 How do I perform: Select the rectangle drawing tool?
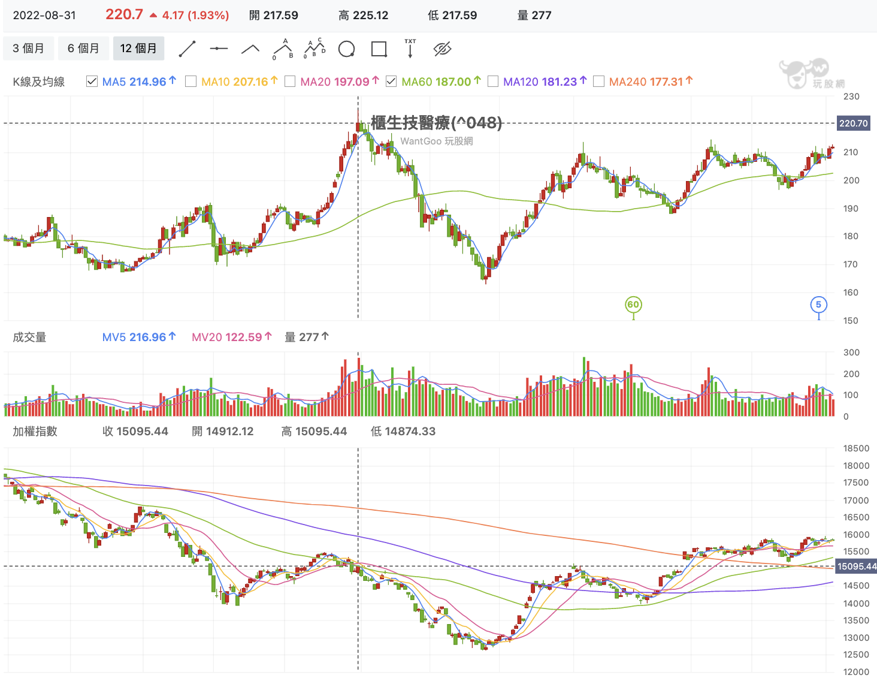click(379, 49)
